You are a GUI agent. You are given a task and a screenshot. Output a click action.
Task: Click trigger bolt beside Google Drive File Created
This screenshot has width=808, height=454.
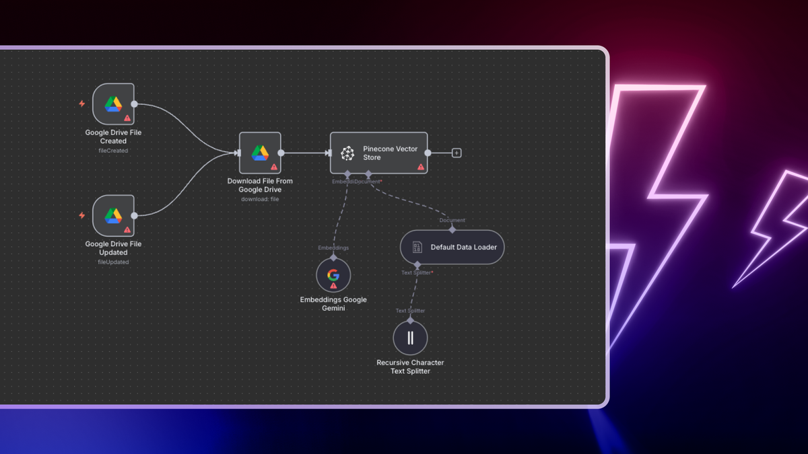(82, 104)
